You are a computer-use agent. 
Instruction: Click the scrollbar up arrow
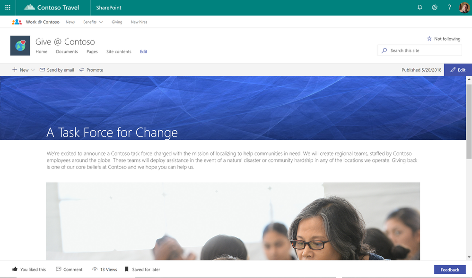pyautogui.click(x=469, y=79)
